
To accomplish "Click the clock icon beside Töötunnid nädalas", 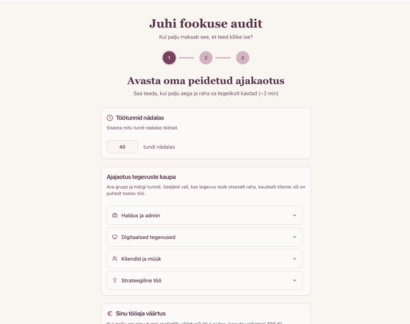I will tap(110, 118).
